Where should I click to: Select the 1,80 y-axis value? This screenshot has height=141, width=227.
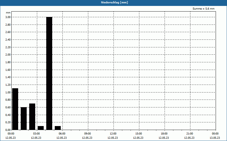click(x=8, y=62)
